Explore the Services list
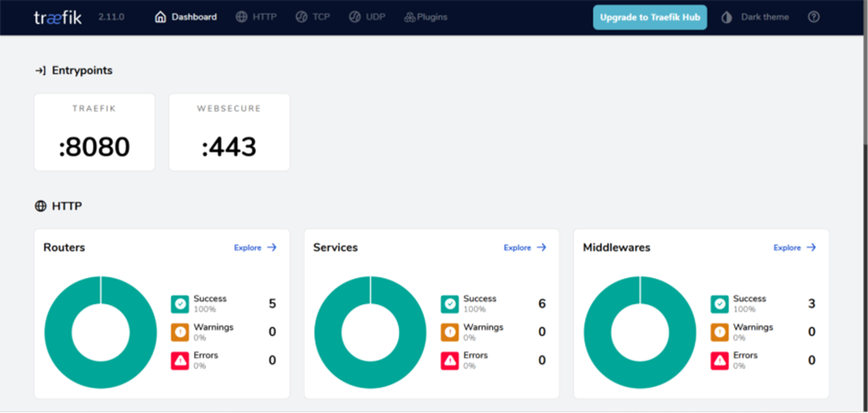This screenshot has width=868, height=413. click(x=524, y=248)
